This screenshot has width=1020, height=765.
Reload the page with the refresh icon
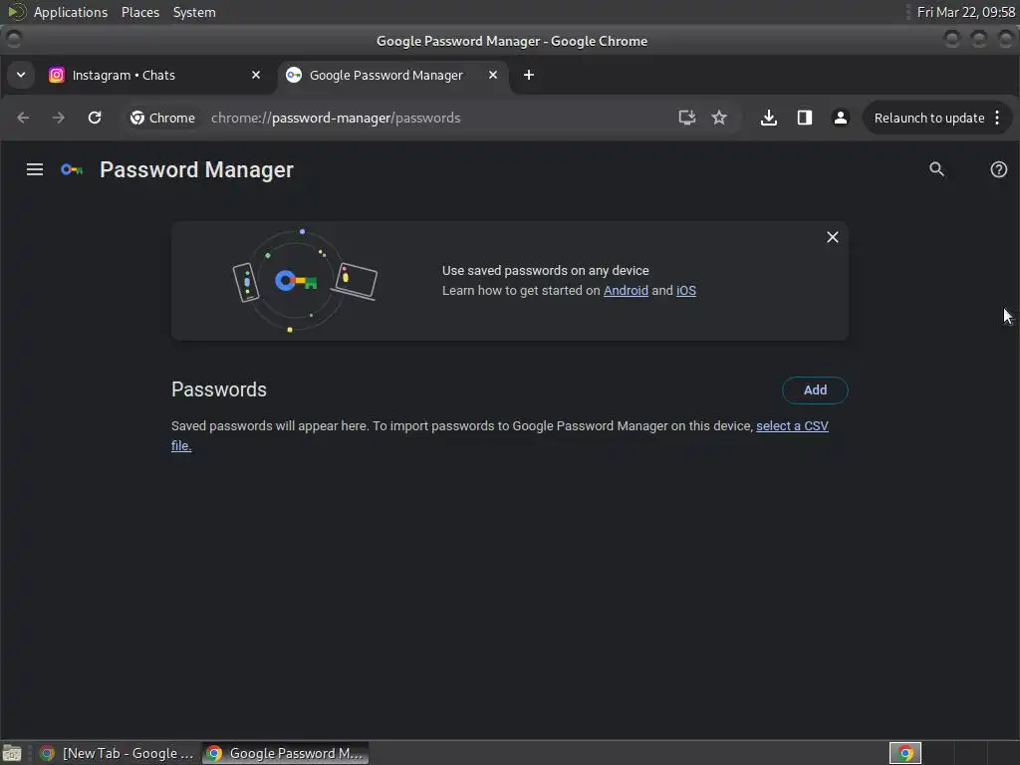tap(95, 118)
